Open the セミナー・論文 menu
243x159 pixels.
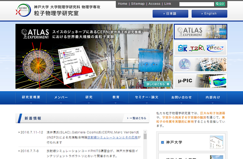pos(147,98)
